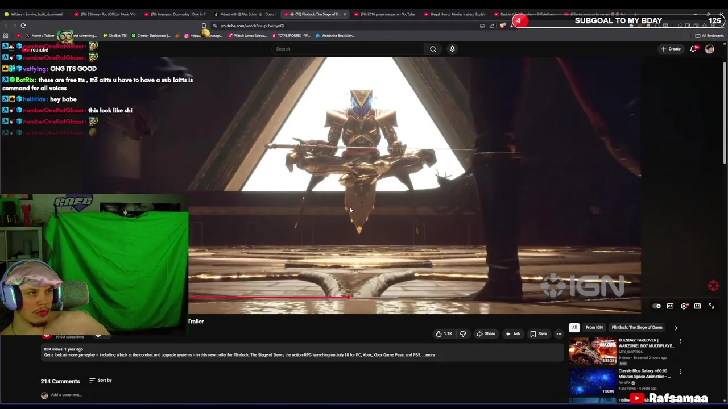The width and height of the screenshot is (728, 409).
Task: Open Tuesday Takeover Warzone video thumbnail
Action: coord(592,351)
